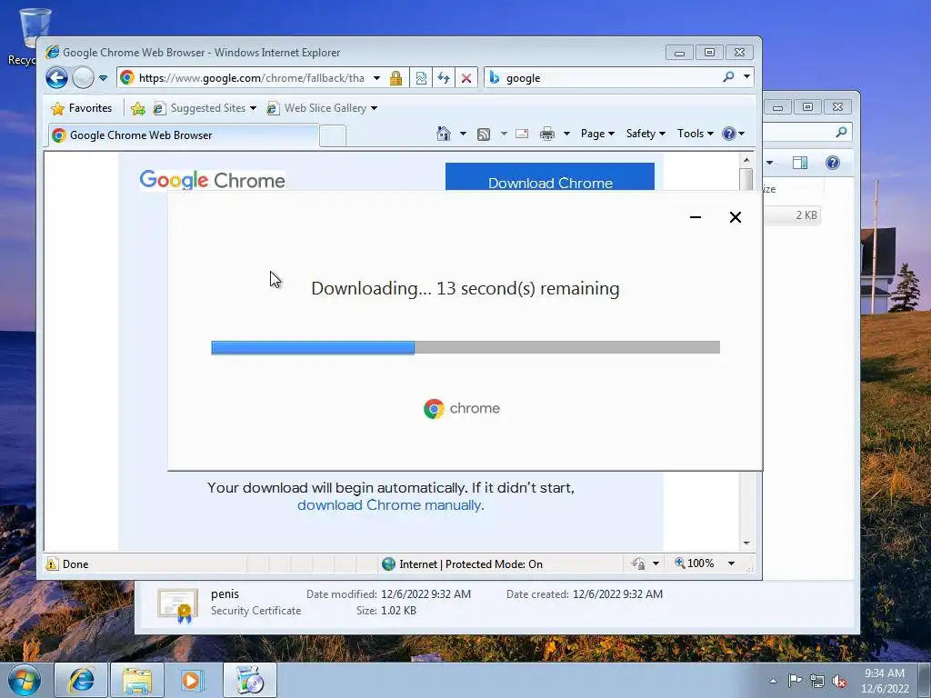Show hidden tray icons arrow
The image size is (931, 698).
[x=773, y=681]
